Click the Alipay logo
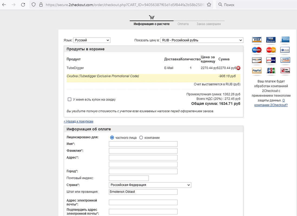This screenshot has width=297, height=216. [x=285, y=60]
